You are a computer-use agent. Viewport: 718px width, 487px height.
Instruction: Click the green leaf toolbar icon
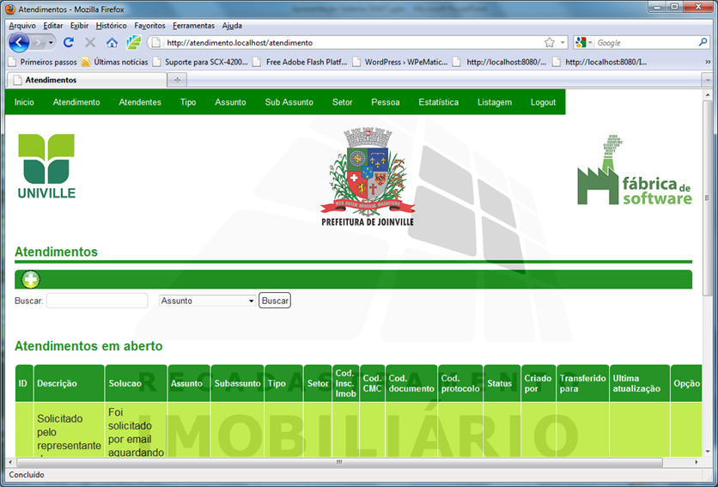134,43
